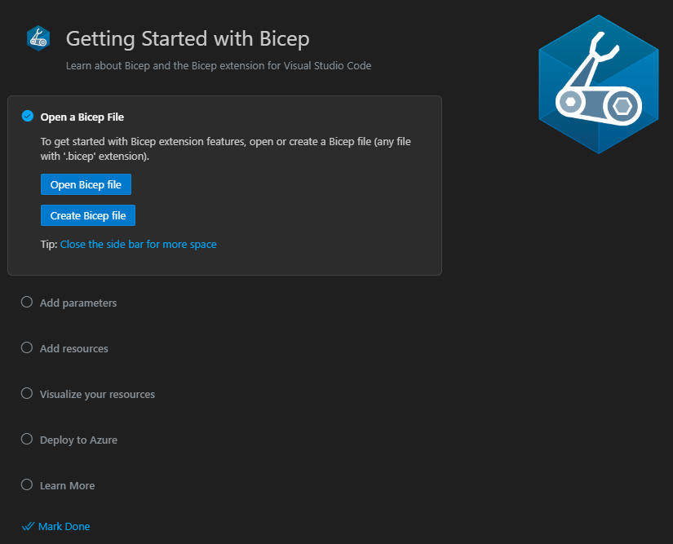This screenshot has height=544, width=673.
Task: Click the Learn More step circle
Action: click(26, 484)
